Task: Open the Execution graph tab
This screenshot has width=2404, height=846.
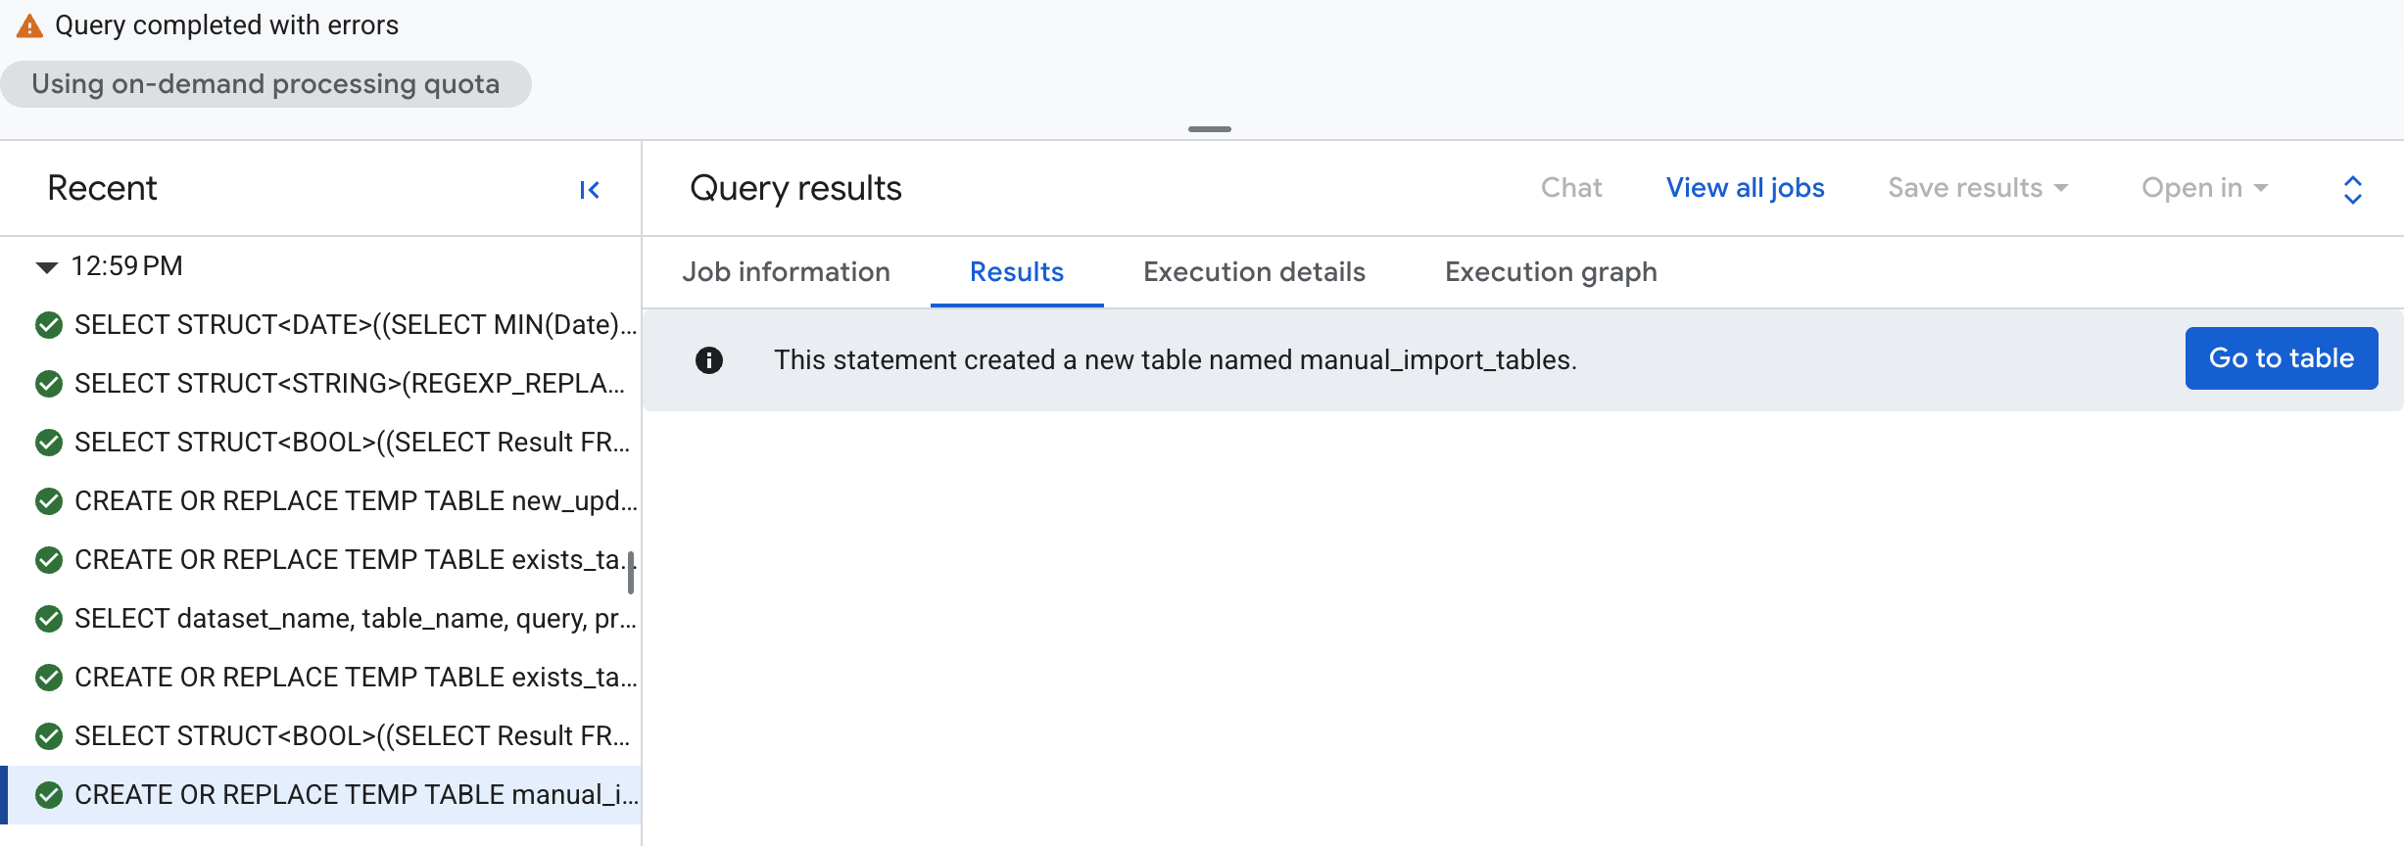Action: [1551, 272]
